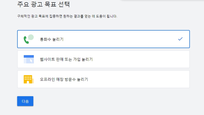Select the 통화수 늘리기 goal option
This screenshot has height=115, width=204.
tap(104, 39)
